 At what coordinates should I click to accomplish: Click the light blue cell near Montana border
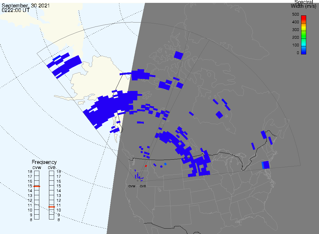165,164
